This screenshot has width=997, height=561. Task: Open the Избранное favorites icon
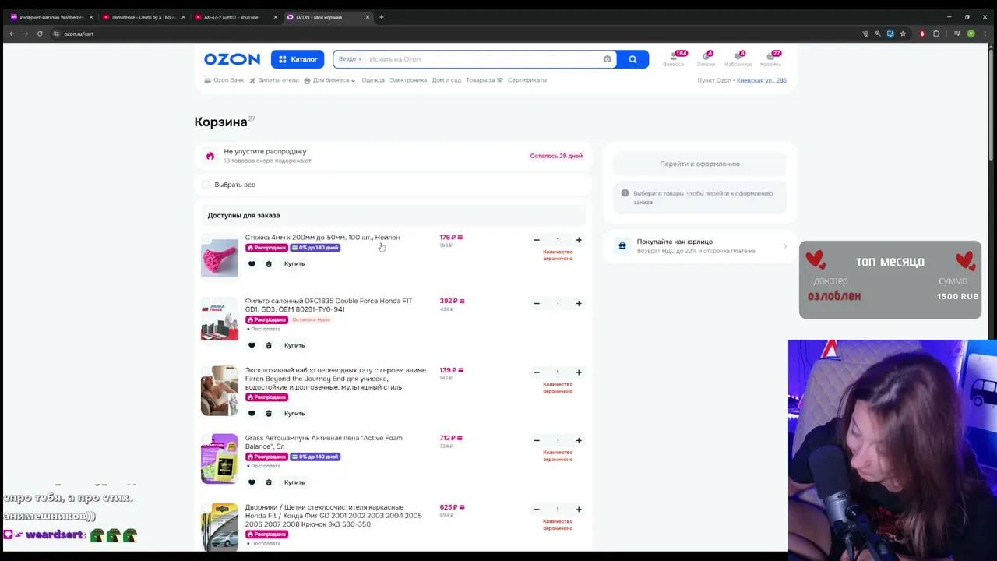point(738,58)
